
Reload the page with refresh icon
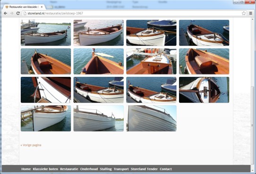click(x=18, y=13)
